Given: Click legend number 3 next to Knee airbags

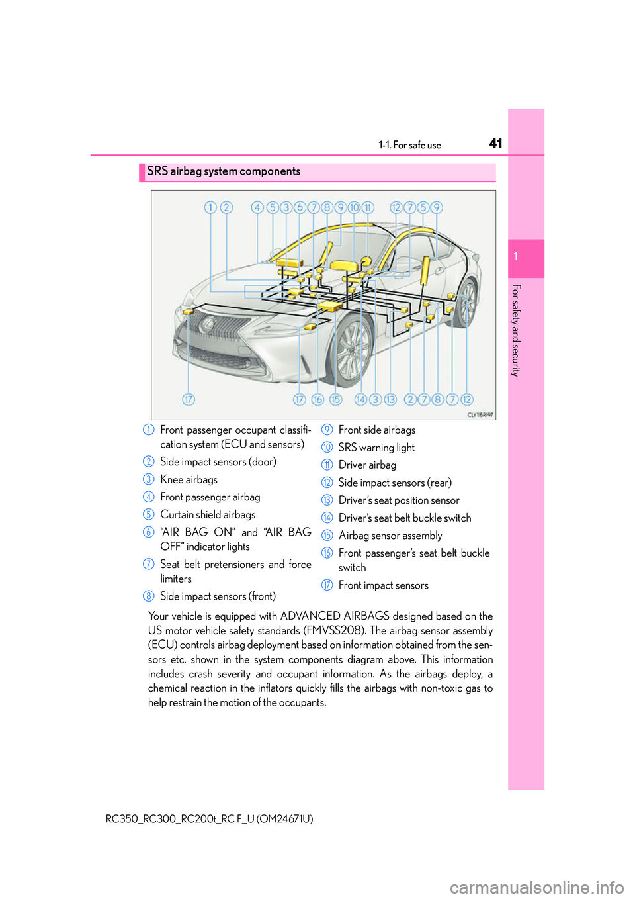Looking at the screenshot, I should pos(149,479).
